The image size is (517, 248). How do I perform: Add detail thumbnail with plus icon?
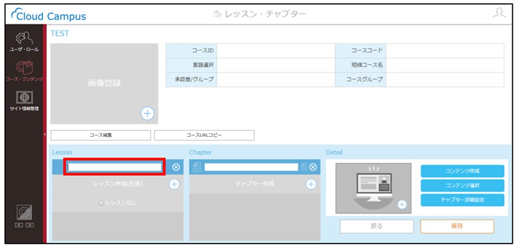click(402, 205)
